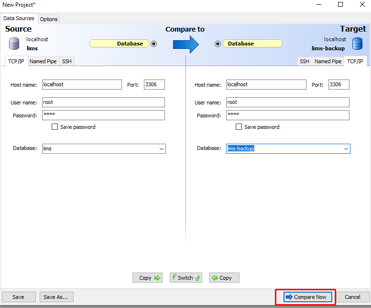Expand the source Database dropdown showing lims
Screen dimensions: 371x308
pos(161,149)
